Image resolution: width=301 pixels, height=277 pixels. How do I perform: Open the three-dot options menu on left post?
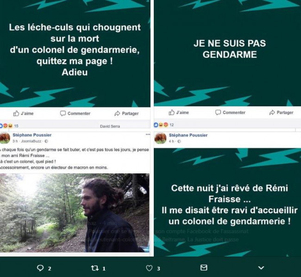point(148,134)
